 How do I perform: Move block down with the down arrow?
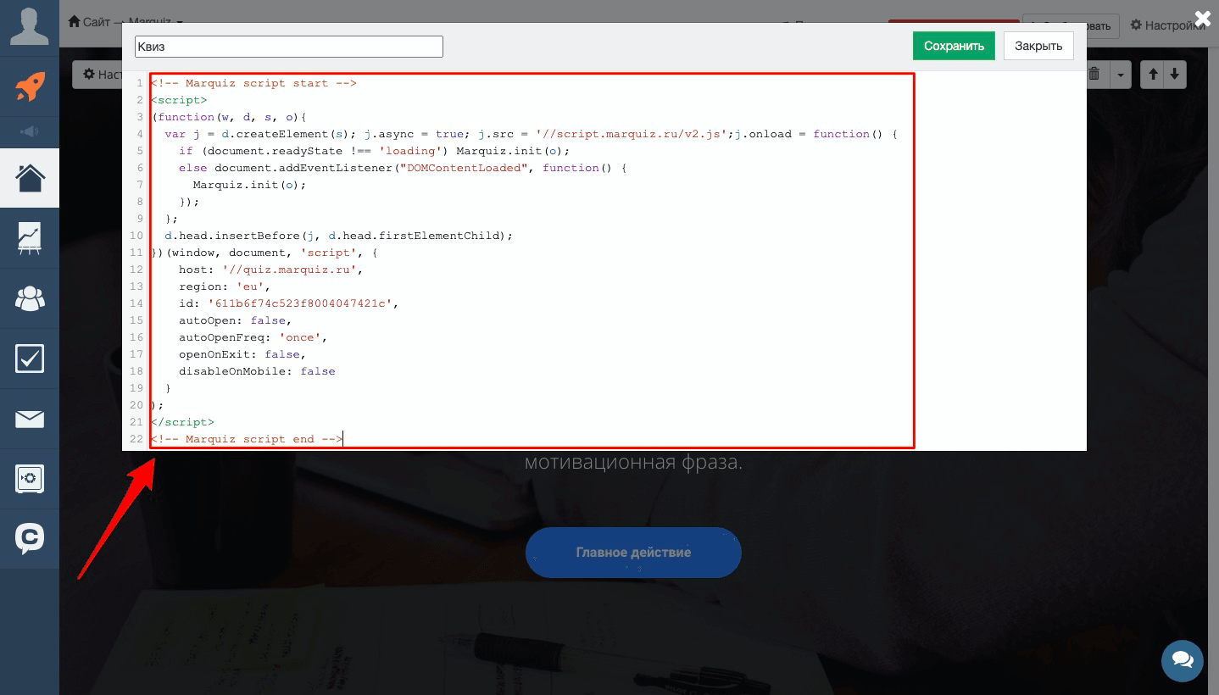[x=1174, y=75]
